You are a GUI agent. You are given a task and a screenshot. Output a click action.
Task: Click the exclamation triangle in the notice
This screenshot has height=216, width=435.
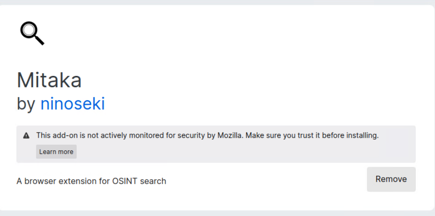[26, 135]
